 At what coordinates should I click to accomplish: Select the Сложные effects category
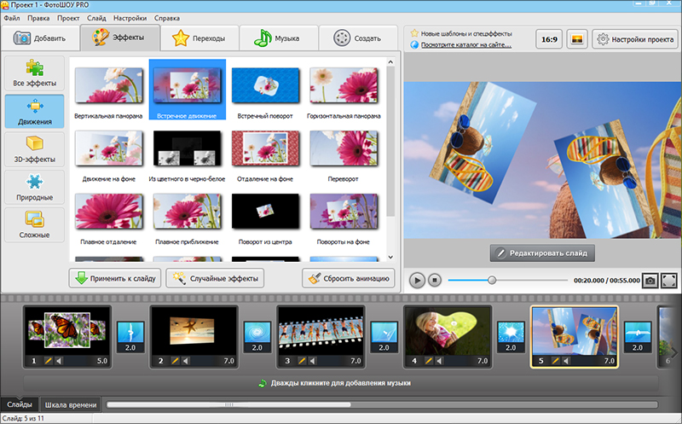tap(34, 224)
